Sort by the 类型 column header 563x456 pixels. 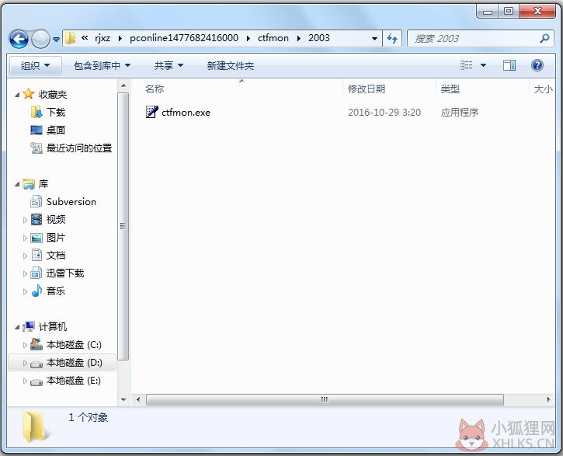tap(450, 89)
